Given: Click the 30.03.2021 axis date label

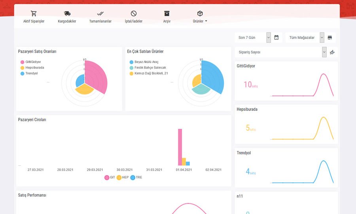Looking at the screenshot, I should pyautogui.click(x=125, y=170).
